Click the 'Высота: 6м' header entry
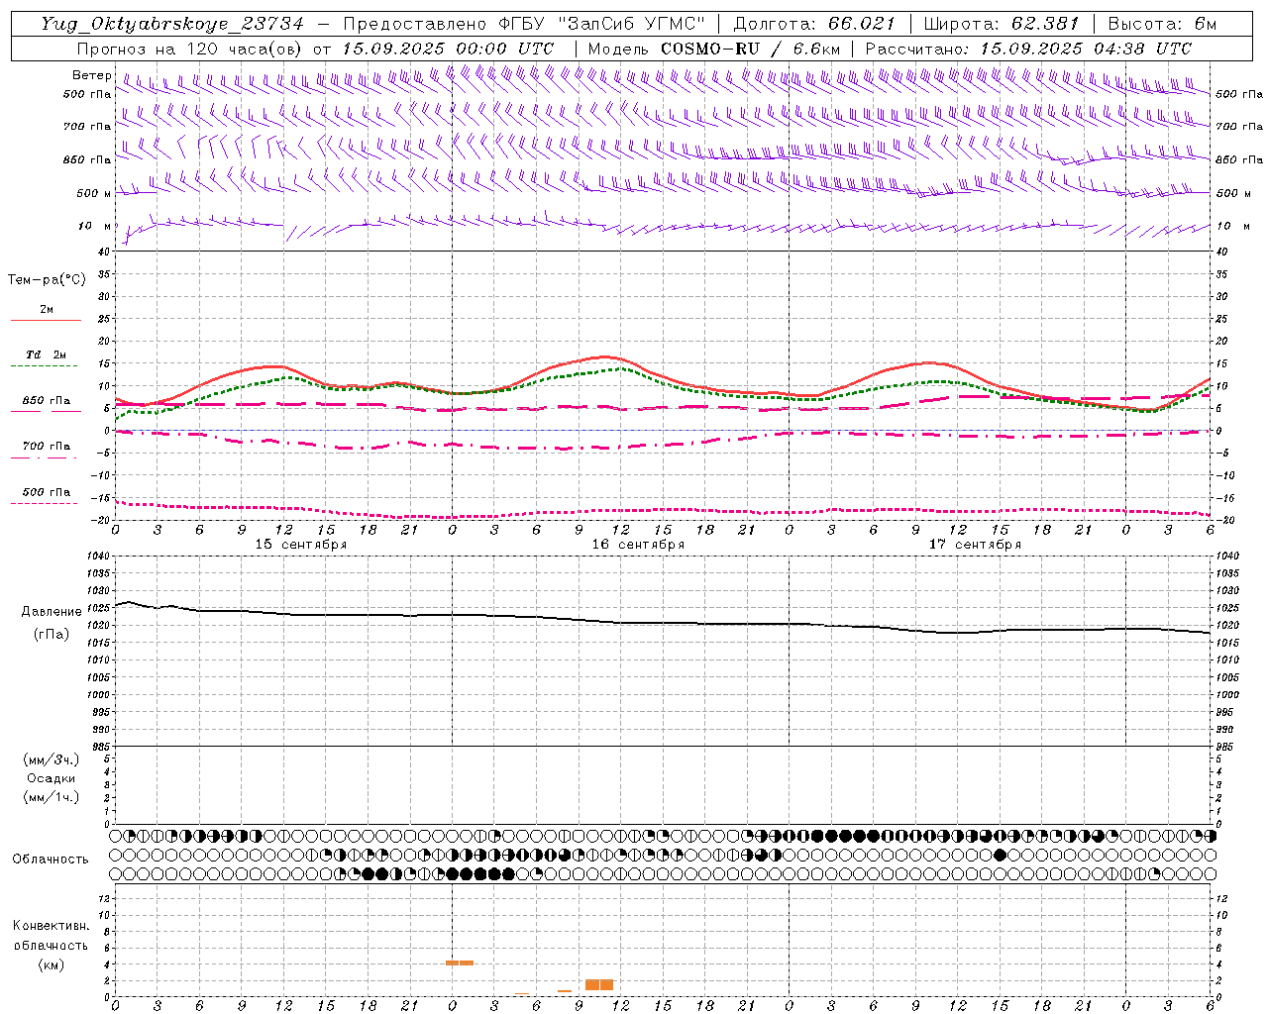 coord(1162,24)
